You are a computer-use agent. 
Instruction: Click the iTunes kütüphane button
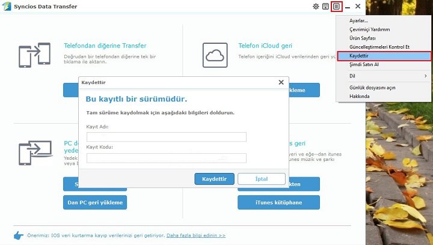pos(278,202)
